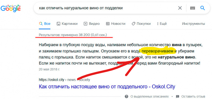Click the question mark help icon
The height and width of the screenshot is (99, 212).
coord(127,97)
